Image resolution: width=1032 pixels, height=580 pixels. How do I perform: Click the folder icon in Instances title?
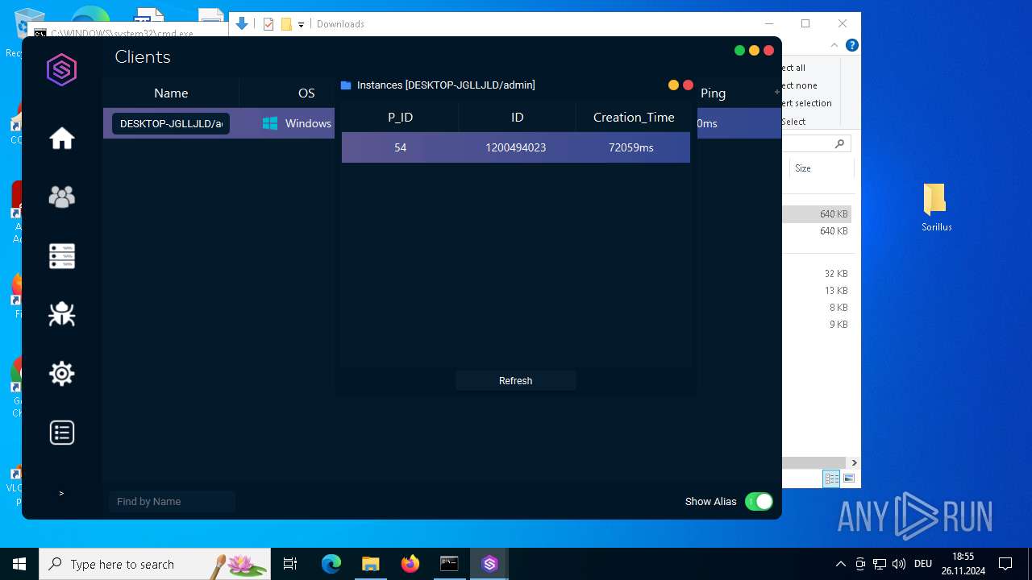[x=346, y=85]
